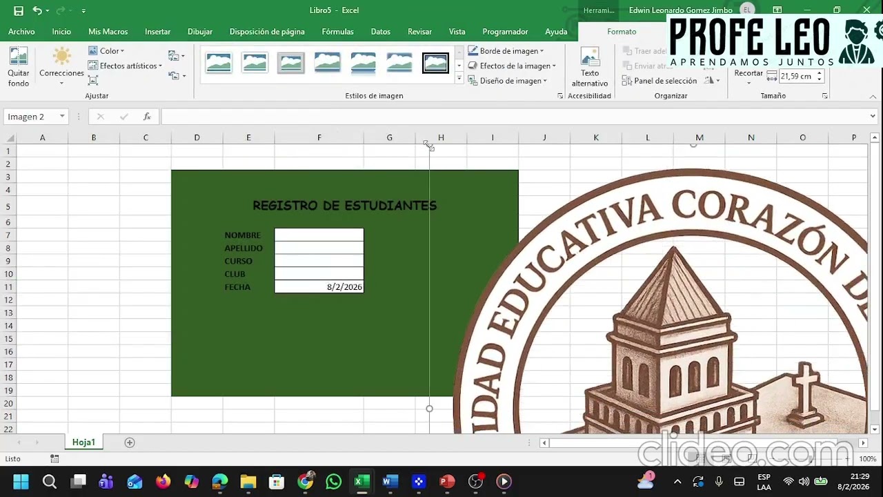Click the 21,59 cm width field
The height and width of the screenshot is (497, 883).
[x=796, y=77]
